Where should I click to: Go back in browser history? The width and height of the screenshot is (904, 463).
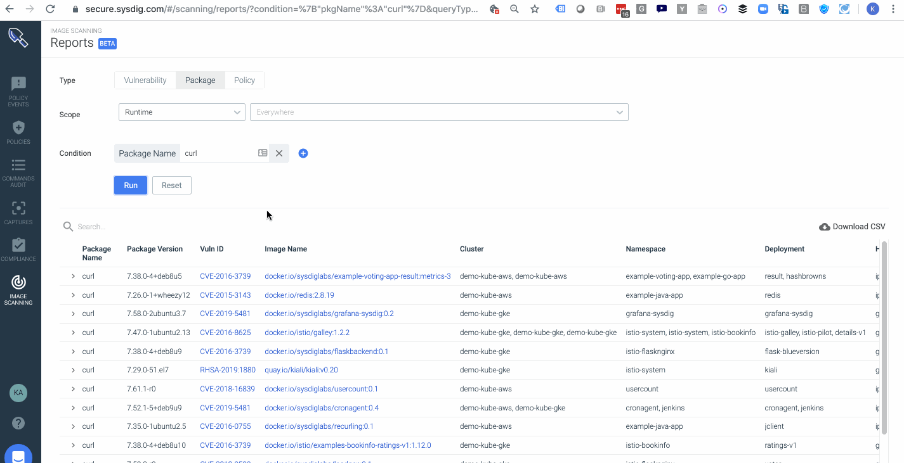[x=10, y=10]
